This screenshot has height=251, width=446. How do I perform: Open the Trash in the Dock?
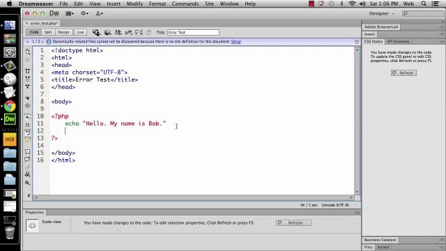coord(10,232)
